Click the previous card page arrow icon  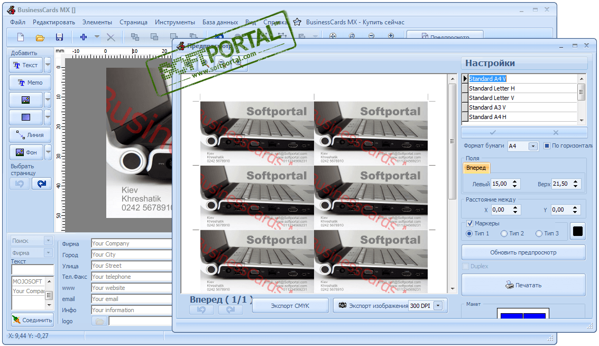point(20,184)
